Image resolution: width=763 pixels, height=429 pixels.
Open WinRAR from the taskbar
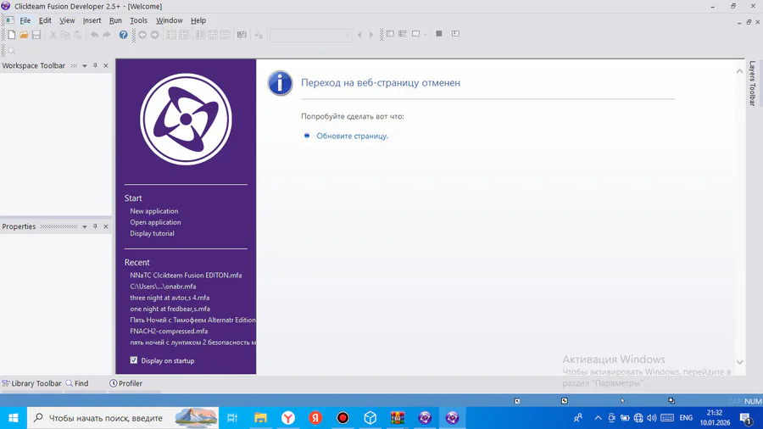click(398, 418)
